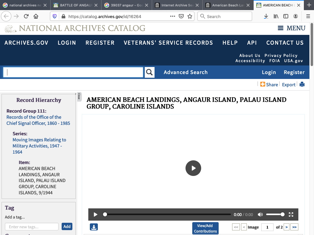Click the printer icon near Export
The width and height of the screenshot is (314, 235).
coord(302,84)
